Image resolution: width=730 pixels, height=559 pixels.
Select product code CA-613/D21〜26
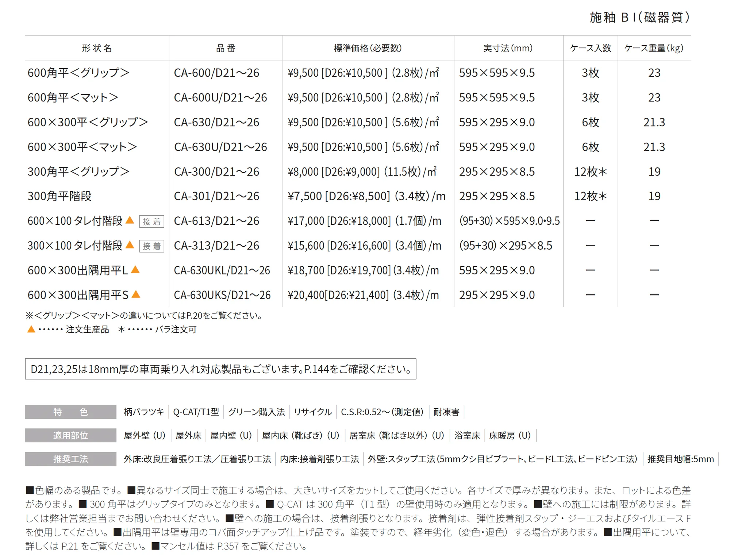(216, 221)
